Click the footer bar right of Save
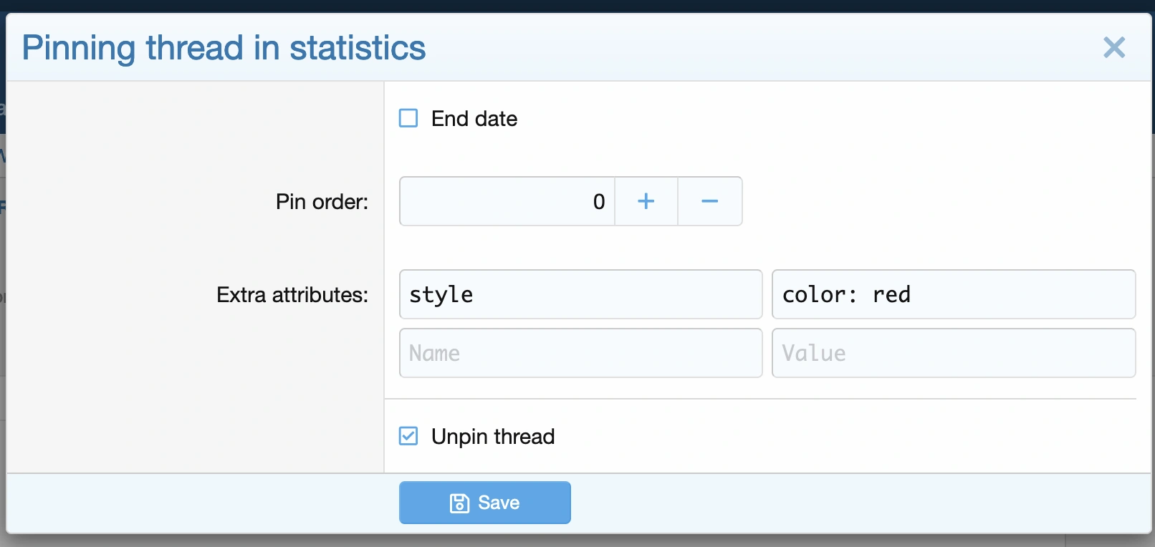 coord(860,503)
